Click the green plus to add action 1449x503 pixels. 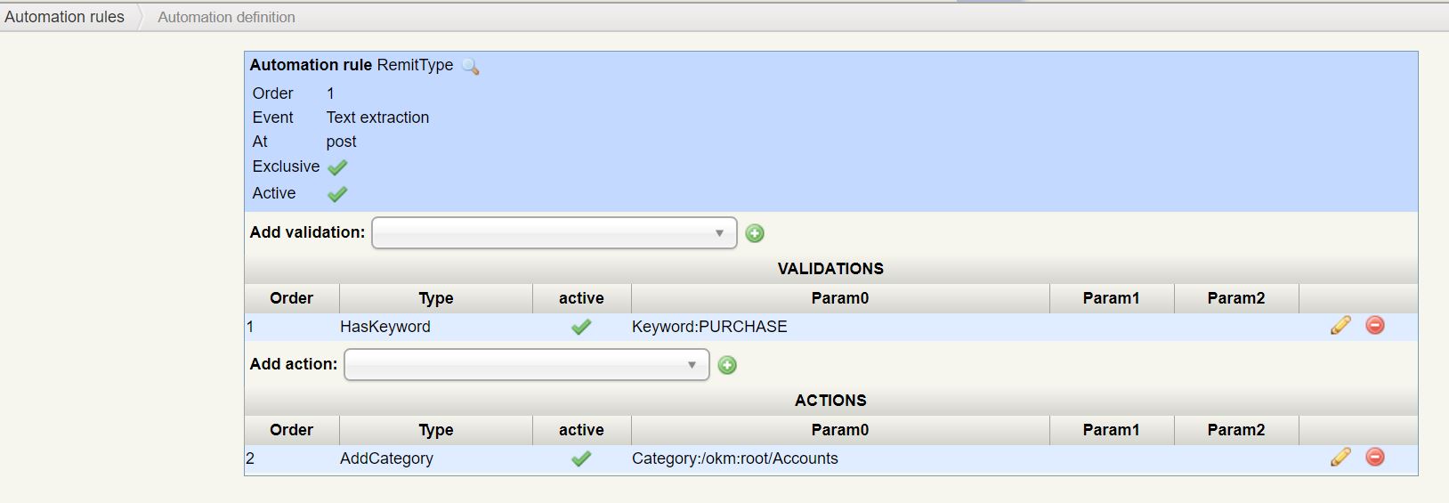727,365
